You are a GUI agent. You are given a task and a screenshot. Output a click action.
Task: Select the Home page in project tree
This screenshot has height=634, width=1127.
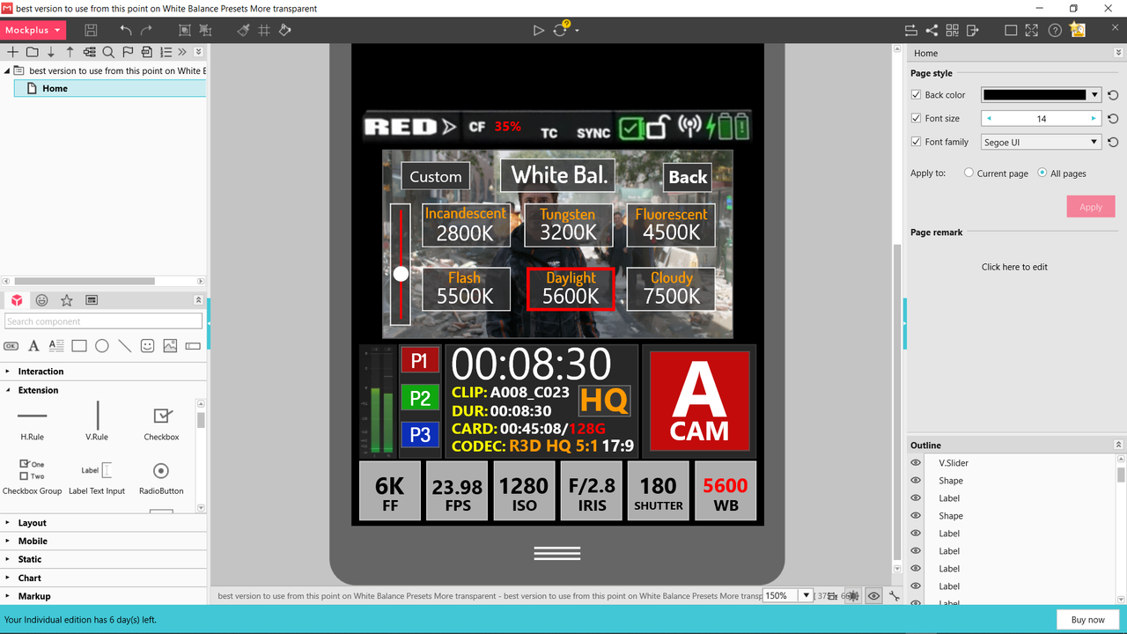[x=110, y=88]
